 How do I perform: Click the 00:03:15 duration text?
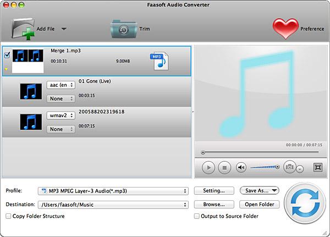[x=87, y=96]
